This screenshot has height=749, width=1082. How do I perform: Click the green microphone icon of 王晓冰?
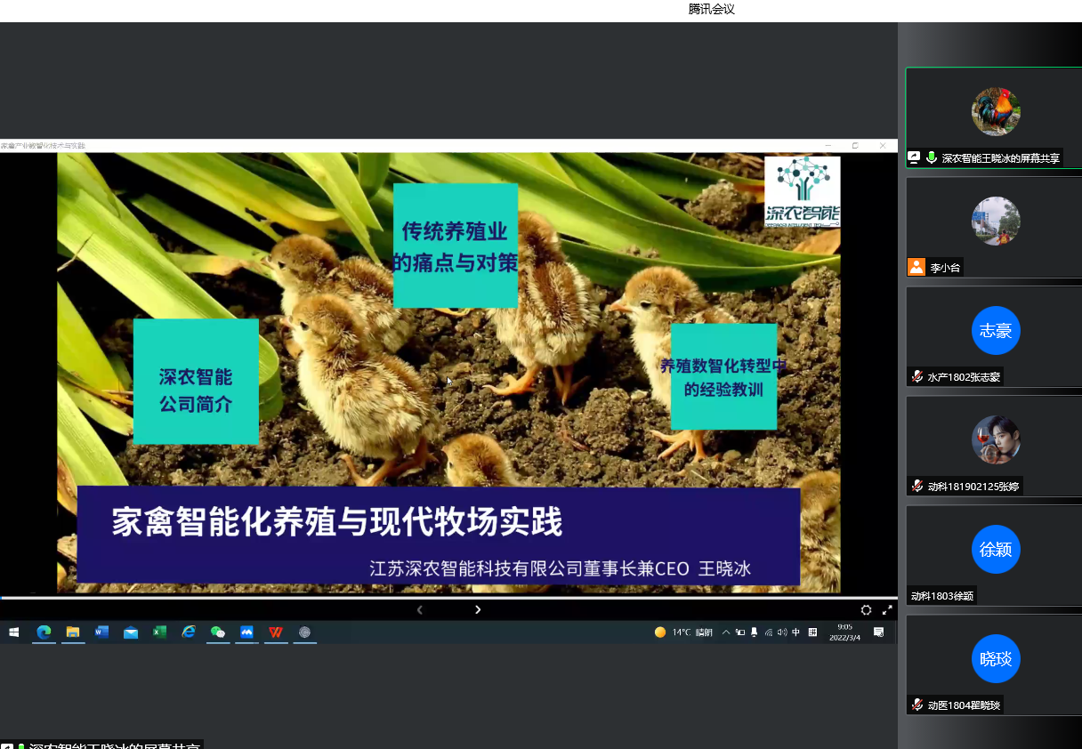pyautogui.click(x=931, y=158)
